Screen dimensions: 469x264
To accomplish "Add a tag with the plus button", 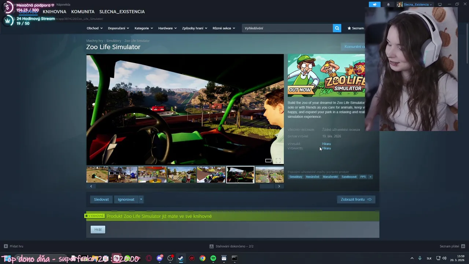I will (x=370, y=177).
